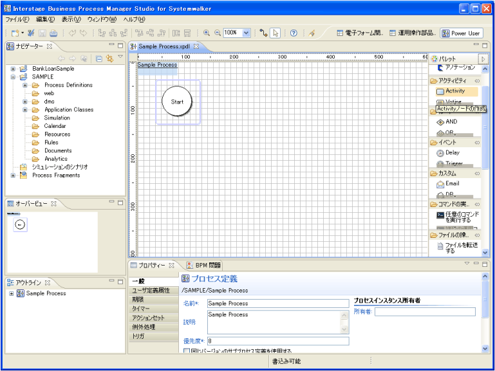495x371 pixels.
Task: Toggle pin on the アクティビティ palette drawer
Action: (x=477, y=81)
